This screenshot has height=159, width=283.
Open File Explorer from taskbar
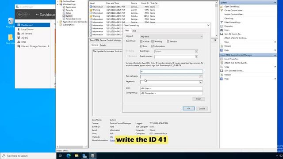point(76,156)
